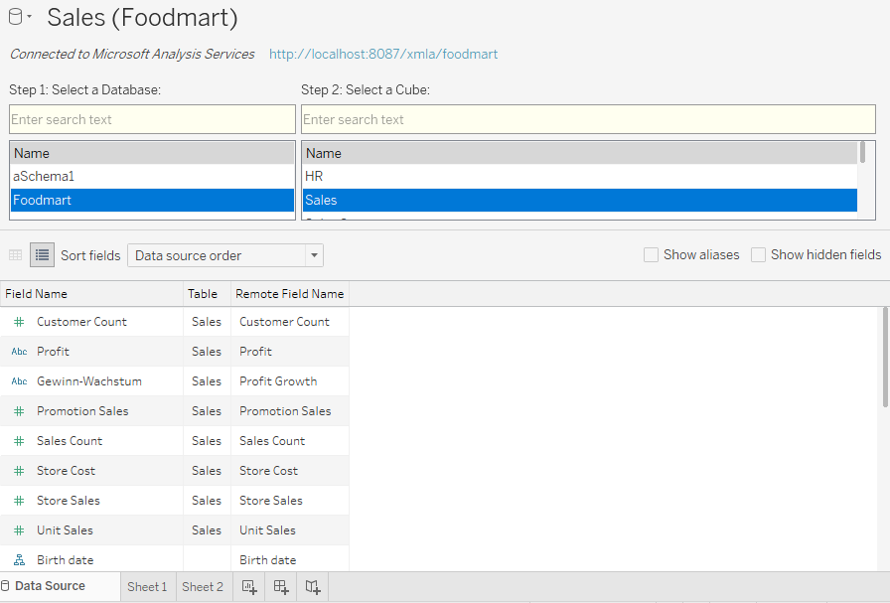Image resolution: width=890 pixels, height=603 pixels.
Task: Click the number type icon for Sales Count
Action: [19, 441]
